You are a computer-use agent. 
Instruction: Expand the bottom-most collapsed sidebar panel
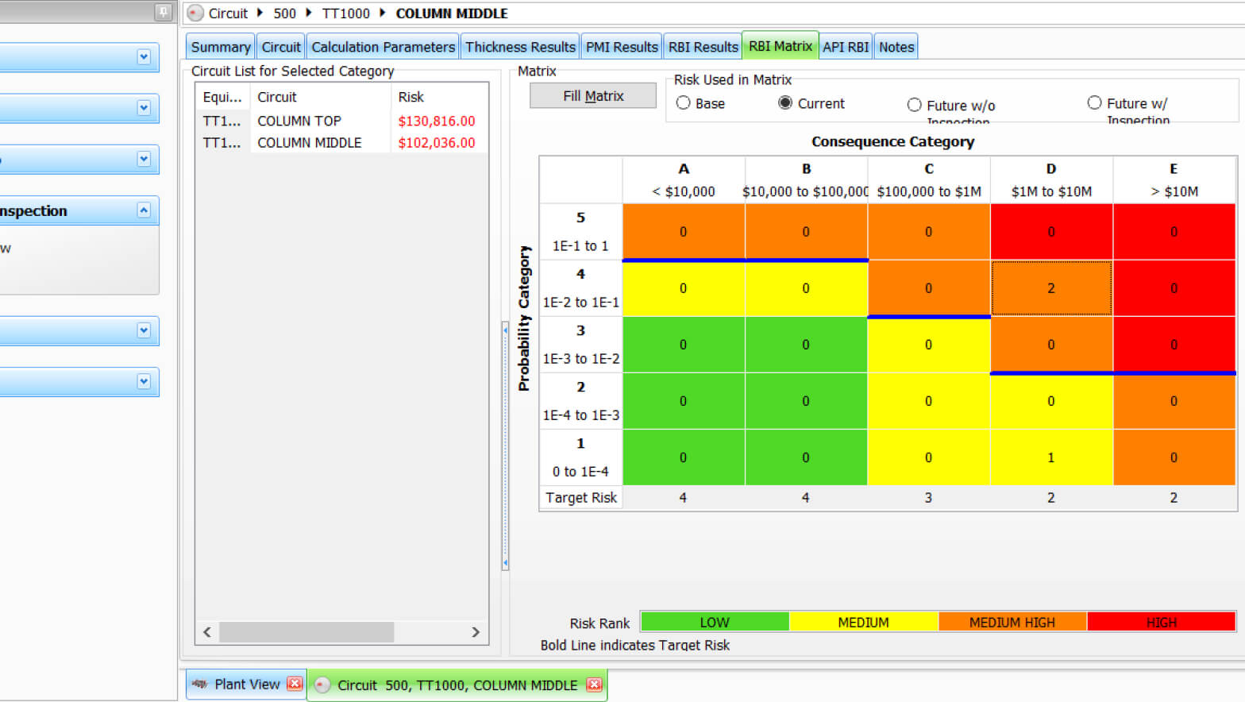(x=144, y=381)
